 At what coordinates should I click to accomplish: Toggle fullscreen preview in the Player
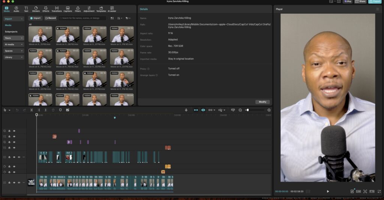(379, 191)
